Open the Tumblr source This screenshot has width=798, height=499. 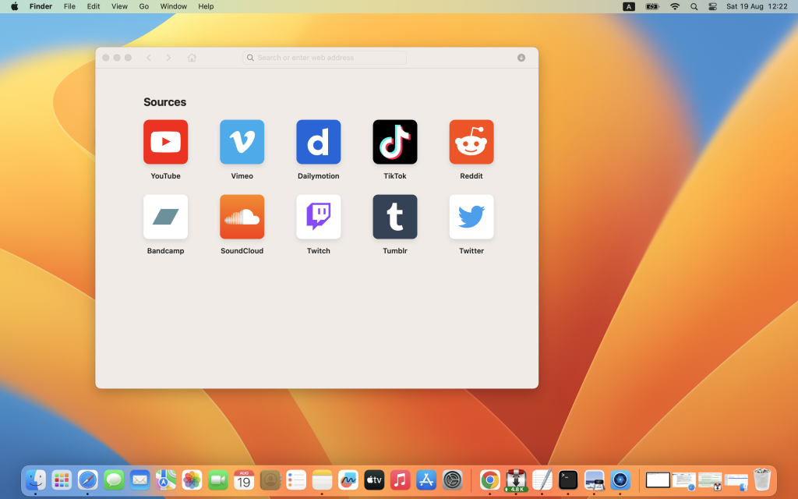click(395, 217)
